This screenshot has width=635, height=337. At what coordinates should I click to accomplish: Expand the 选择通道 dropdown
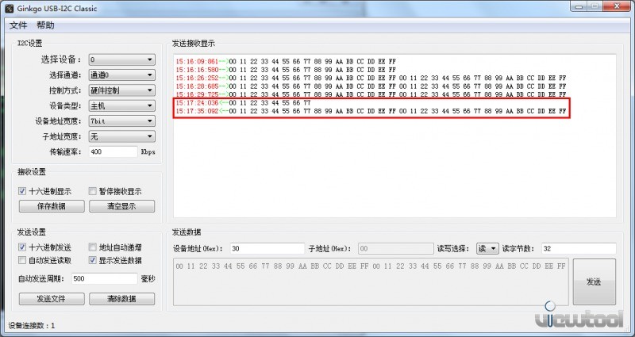click(x=122, y=75)
